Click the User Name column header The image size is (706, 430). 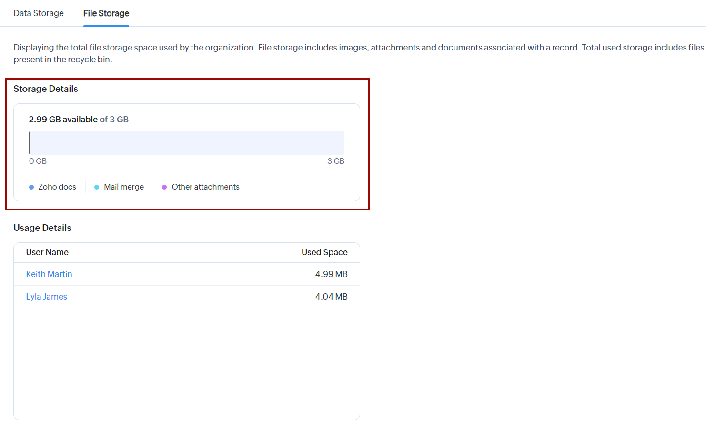click(47, 252)
